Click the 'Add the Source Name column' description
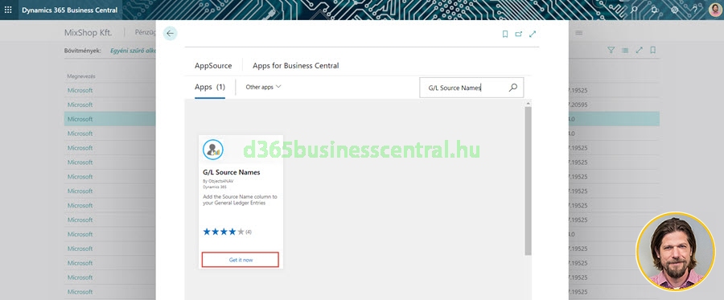Viewport: 724px width, 300px height. 240,199
